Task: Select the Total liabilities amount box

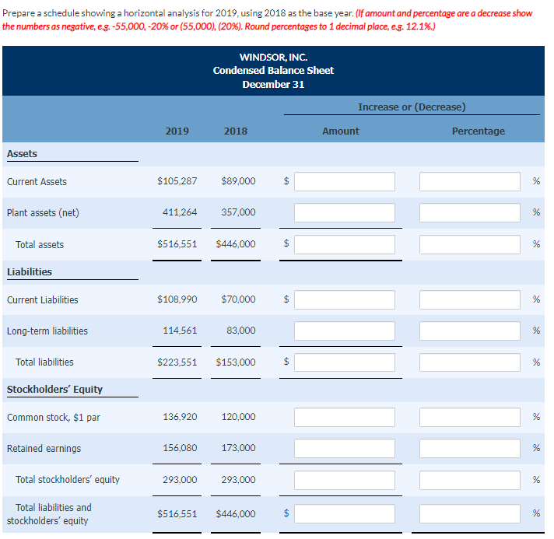Action: 345,362
